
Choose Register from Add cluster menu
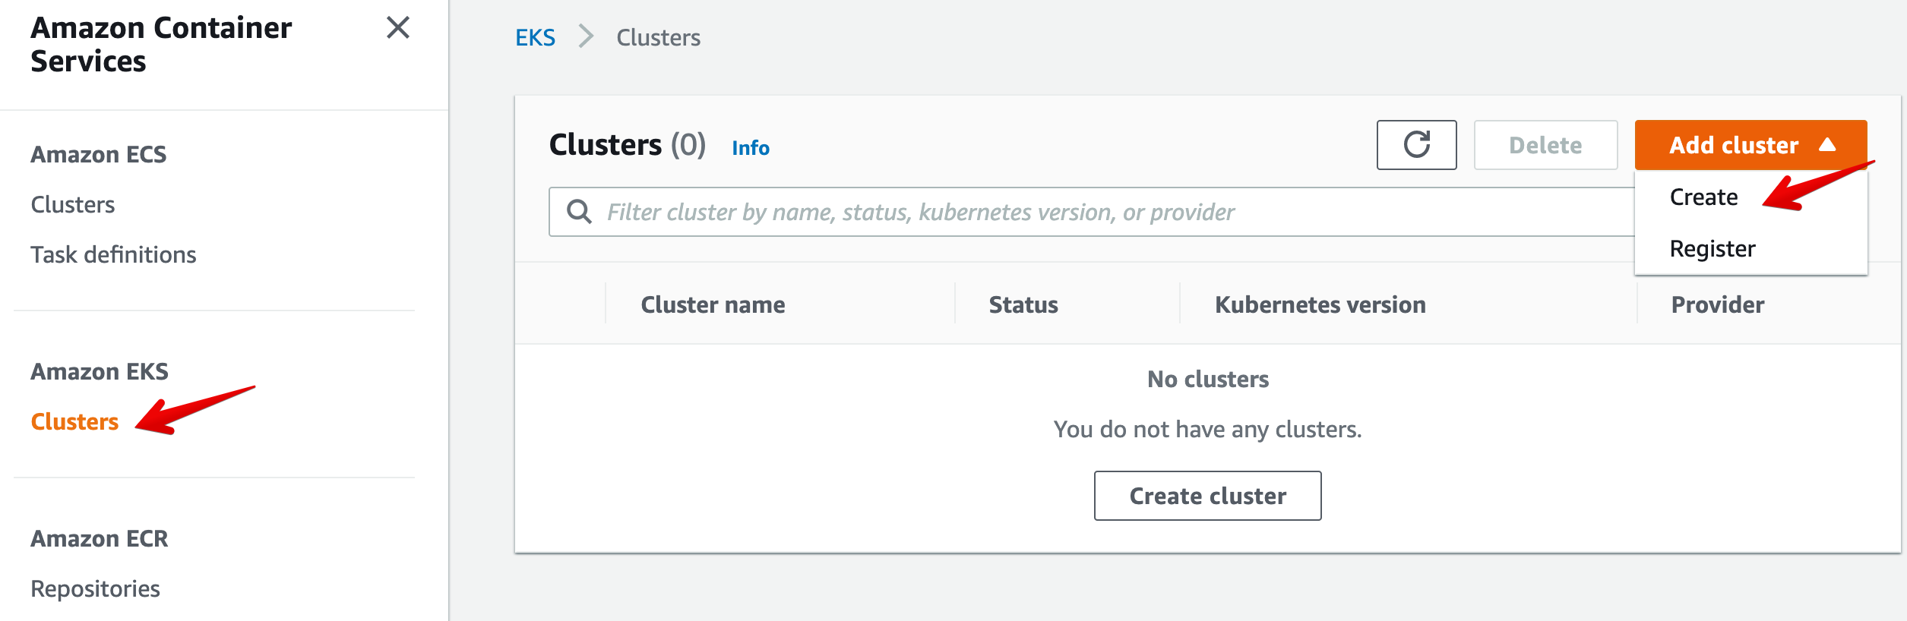pos(1712,249)
